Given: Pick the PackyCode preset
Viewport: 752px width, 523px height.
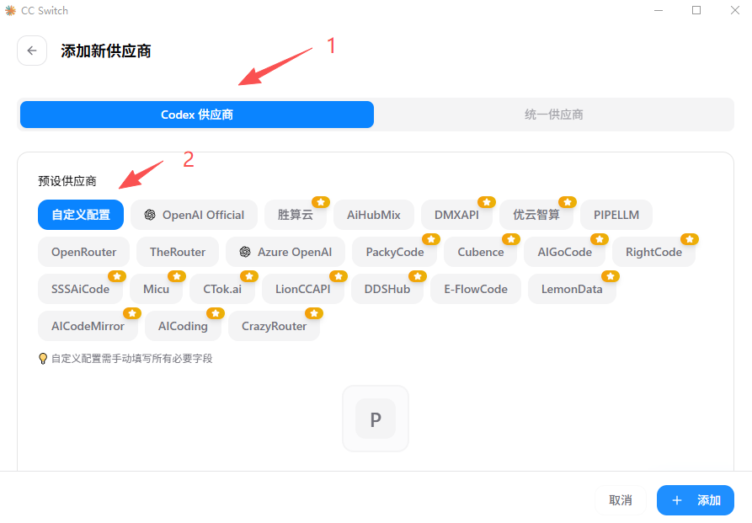Looking at the screenshot, I should coord(395,252).
